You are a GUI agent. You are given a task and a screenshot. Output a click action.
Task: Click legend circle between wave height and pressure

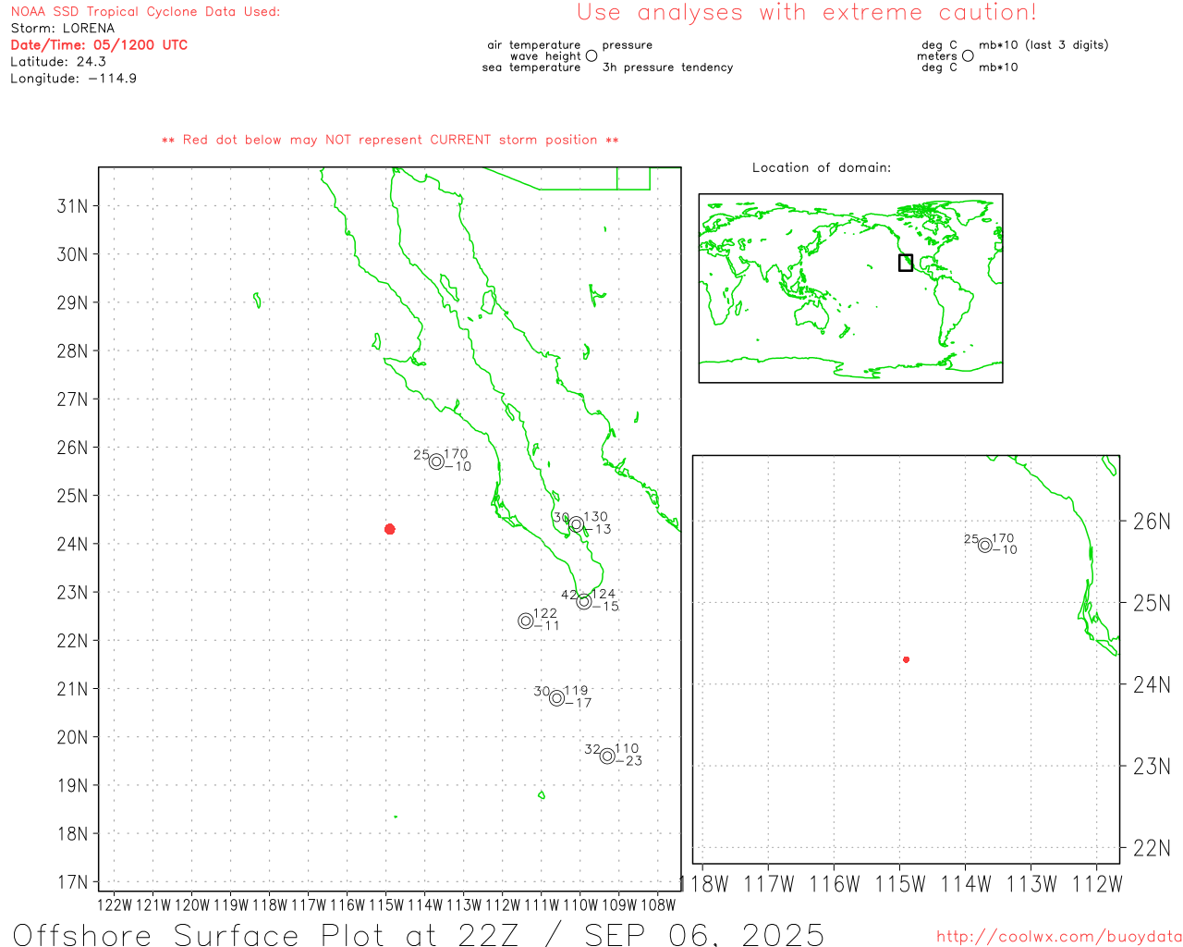tap(591, 55)
